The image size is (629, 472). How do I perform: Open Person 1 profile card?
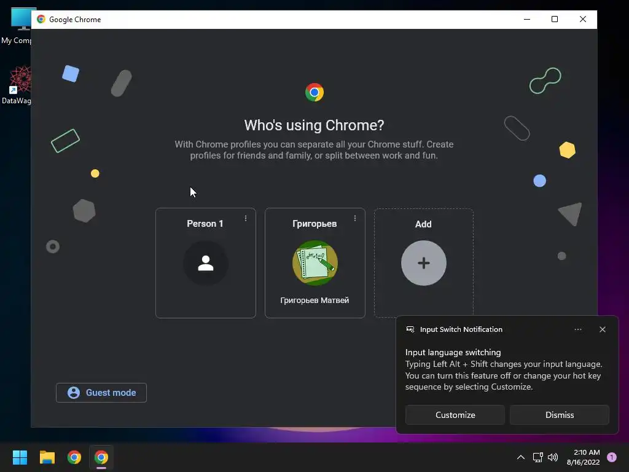tap(205, 263)
